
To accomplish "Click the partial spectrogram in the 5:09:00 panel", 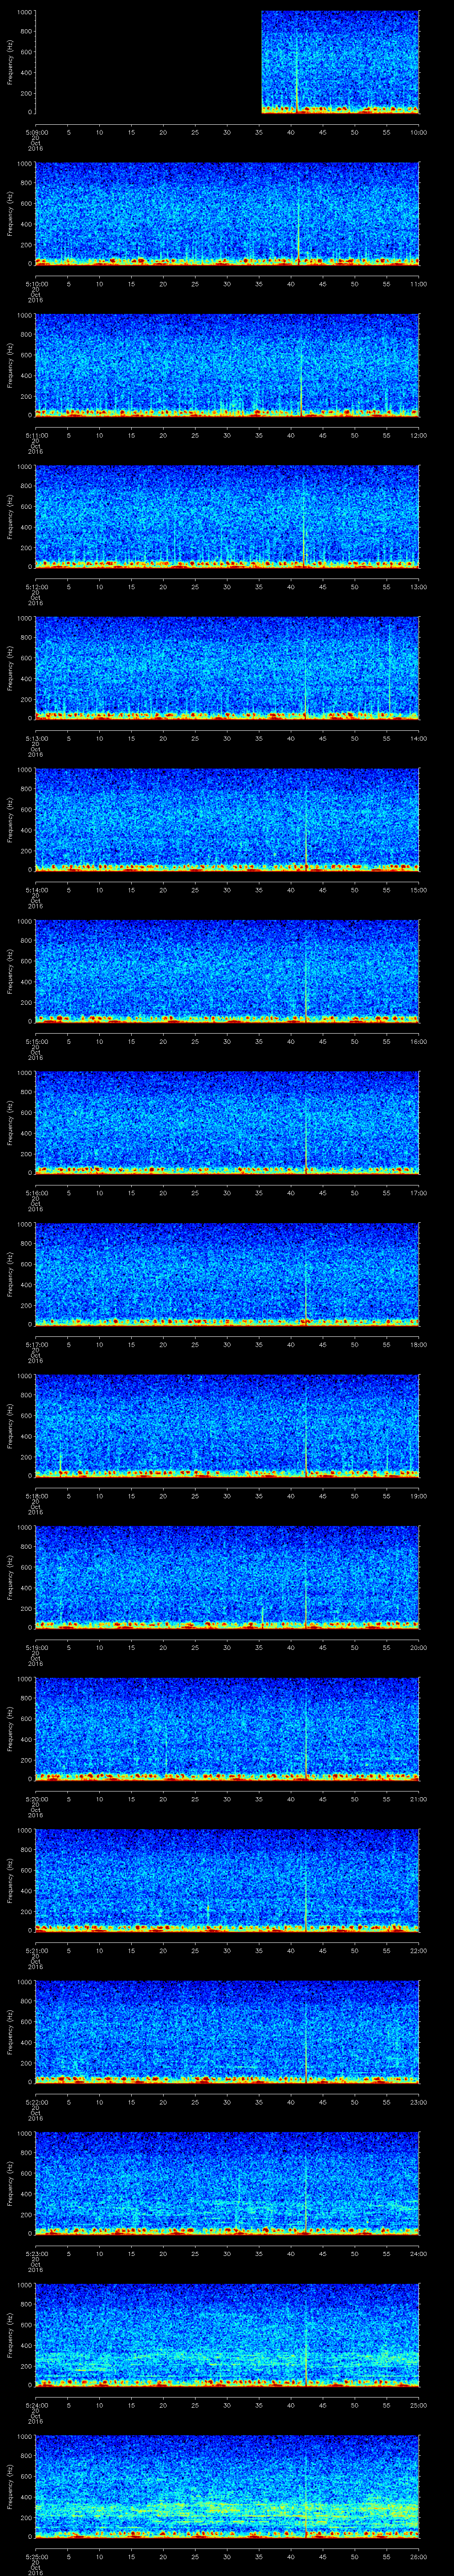I will pos(340,62).
